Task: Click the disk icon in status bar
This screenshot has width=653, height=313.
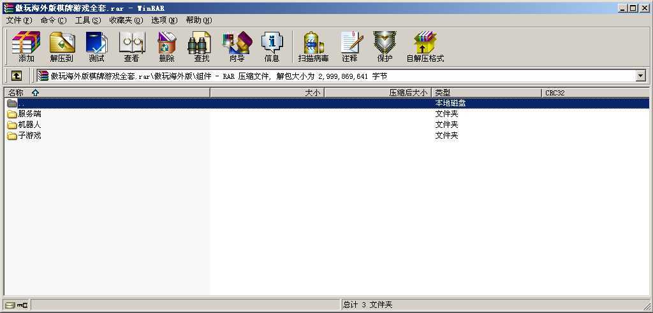Action: [x=10, y=305]
